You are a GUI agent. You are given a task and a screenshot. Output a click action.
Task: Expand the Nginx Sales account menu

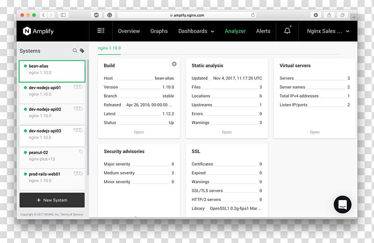coord(328,31)
